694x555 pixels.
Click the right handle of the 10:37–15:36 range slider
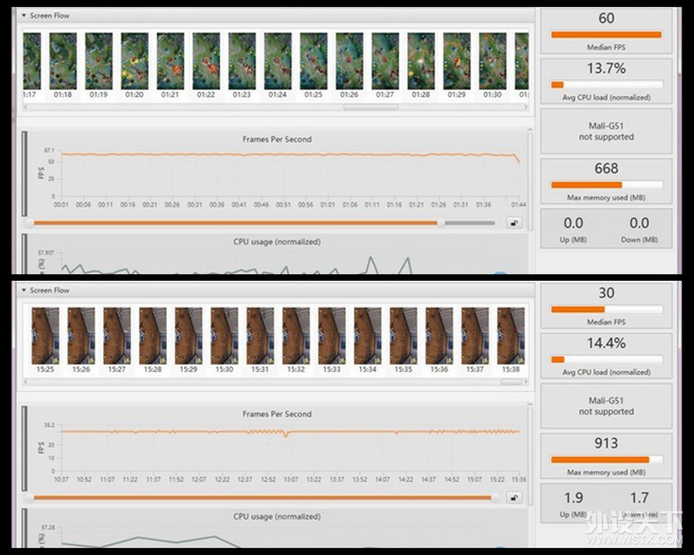(495, 498)
